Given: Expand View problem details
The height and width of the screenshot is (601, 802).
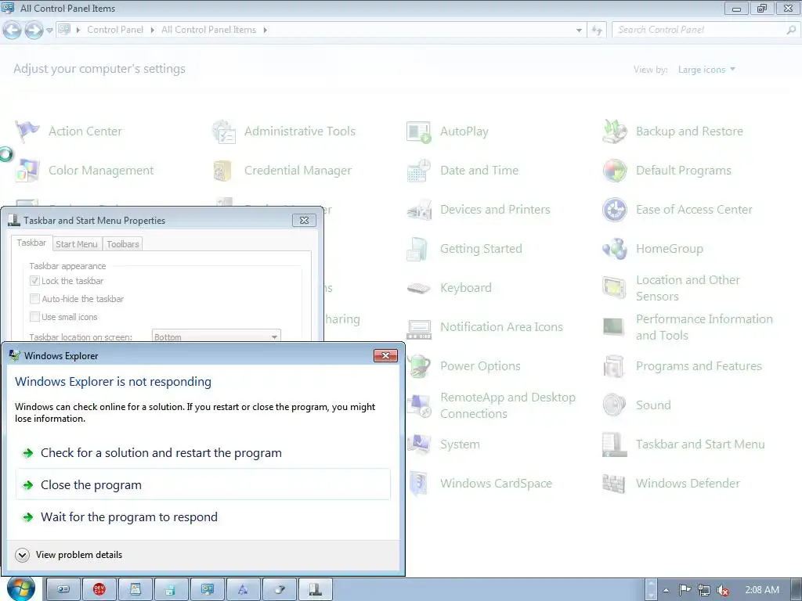Looking at the screenshot, I should 69,555.
